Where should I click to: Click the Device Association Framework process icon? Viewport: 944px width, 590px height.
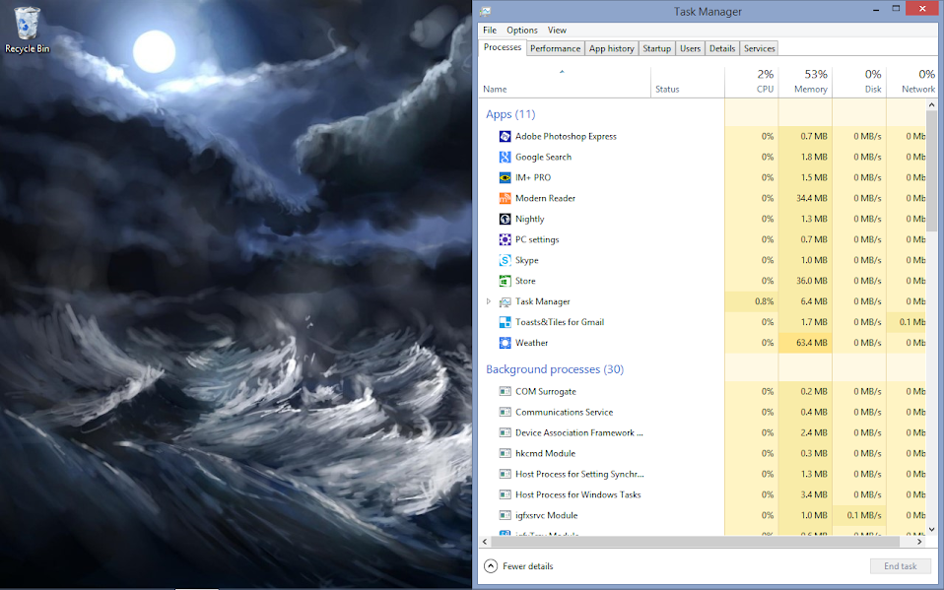click(x=506, y=432)
